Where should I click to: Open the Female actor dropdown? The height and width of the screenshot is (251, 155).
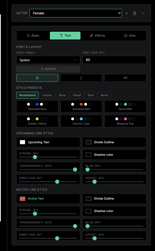(76, 13)
